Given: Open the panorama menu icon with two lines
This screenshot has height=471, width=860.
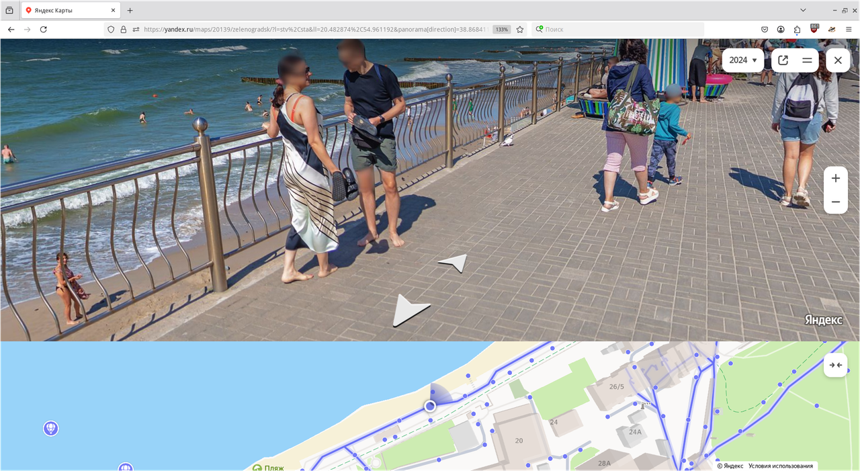Looking at the screenshot, I should [x=807, y=60].
